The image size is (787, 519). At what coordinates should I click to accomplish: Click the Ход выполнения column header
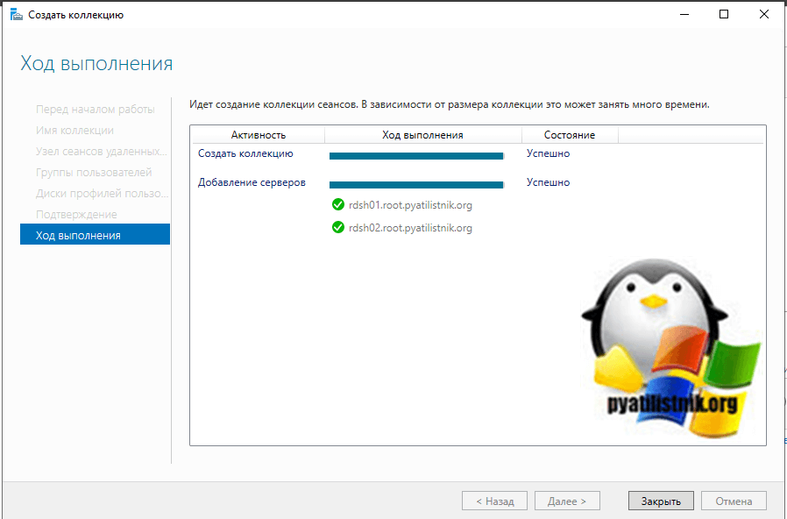(423, 135)
